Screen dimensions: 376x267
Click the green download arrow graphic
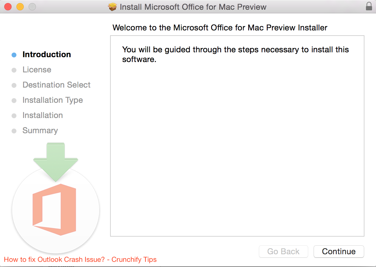click(56, 161)
